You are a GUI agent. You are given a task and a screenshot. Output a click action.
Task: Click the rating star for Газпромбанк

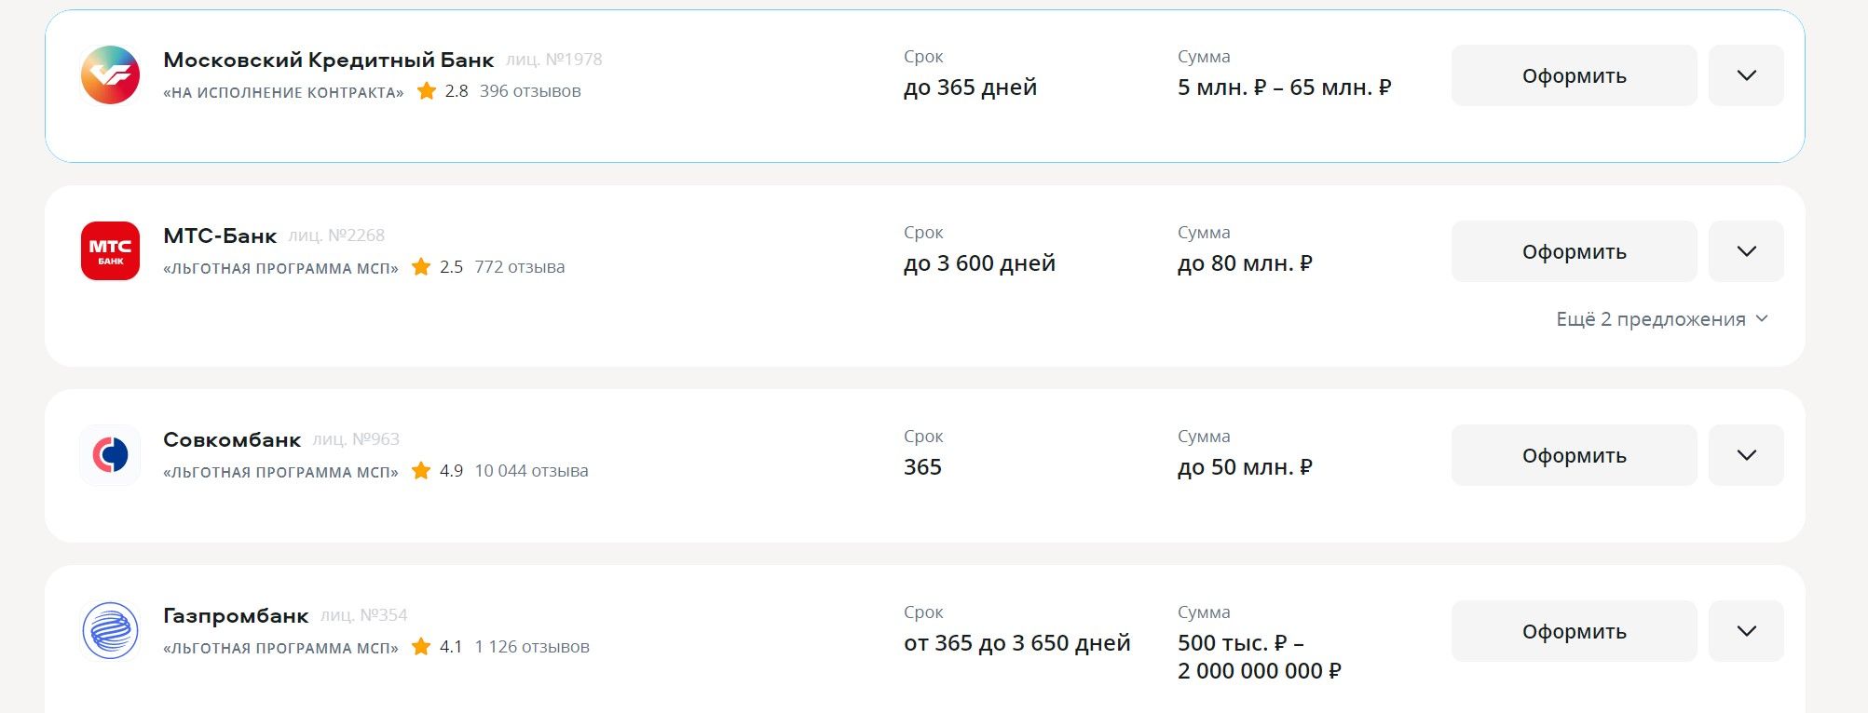click(421, 647)
